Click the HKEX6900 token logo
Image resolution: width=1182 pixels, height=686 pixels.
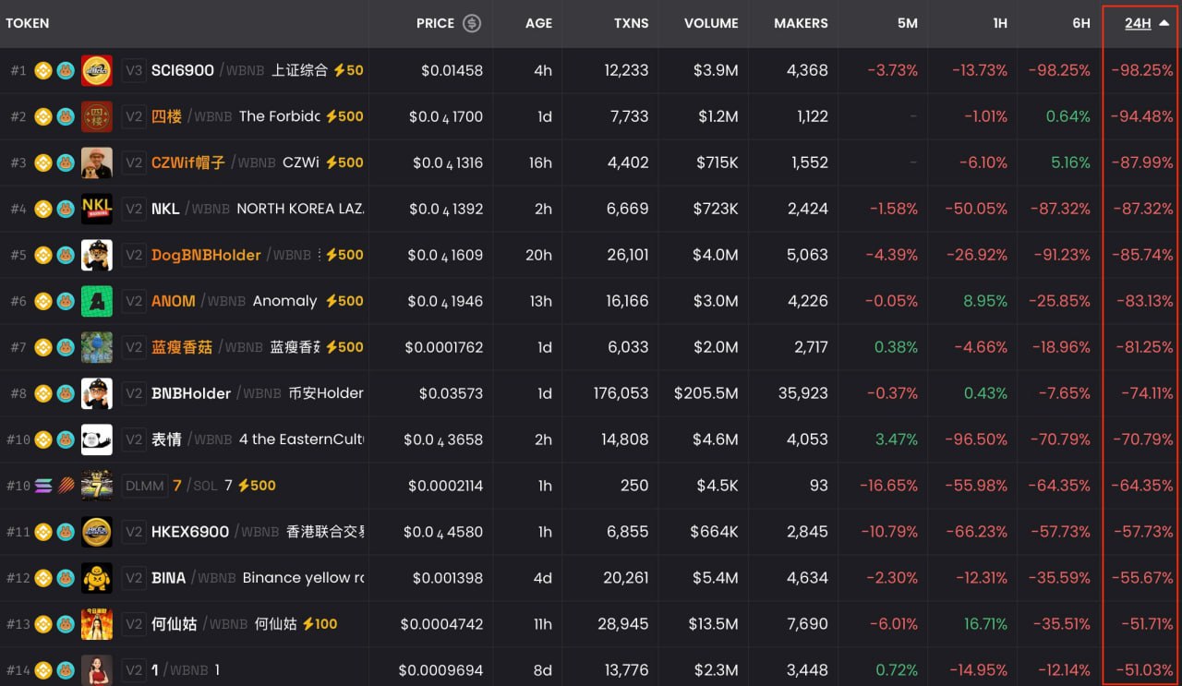97,532
